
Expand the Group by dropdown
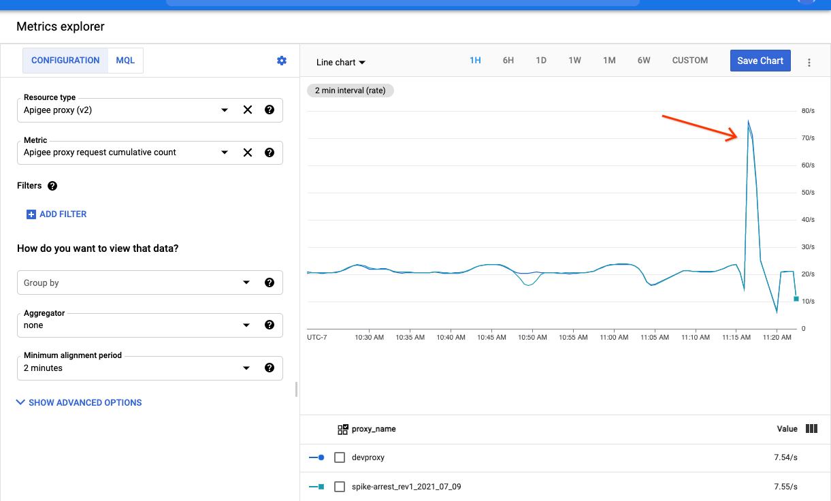point(246,282)
